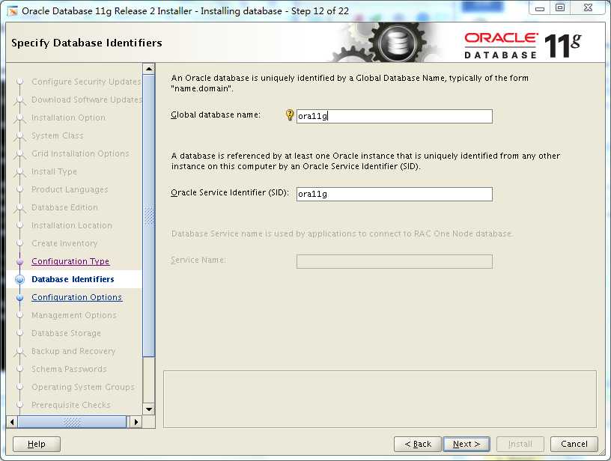The width and height of the screenshot is (611, 461).
Task: Return to previous step with Back button
Action: click(x=418, y=444)
